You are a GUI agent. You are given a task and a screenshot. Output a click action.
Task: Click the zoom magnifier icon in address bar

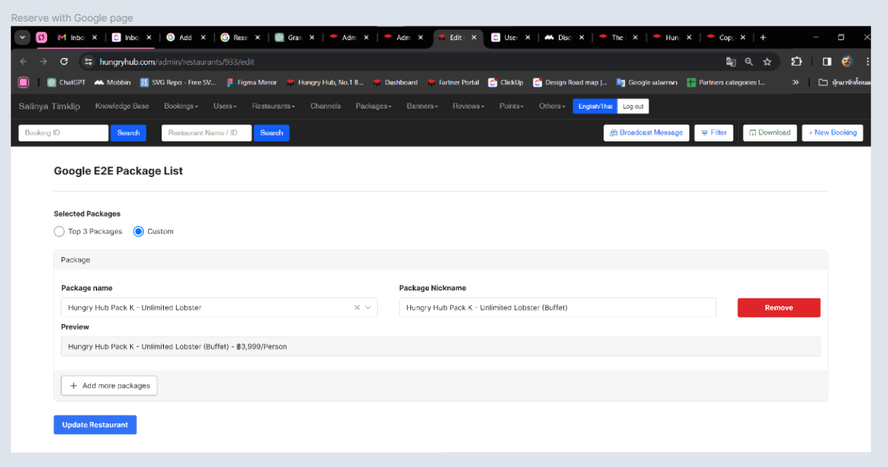pyautogui.click(x=749, y=62)
